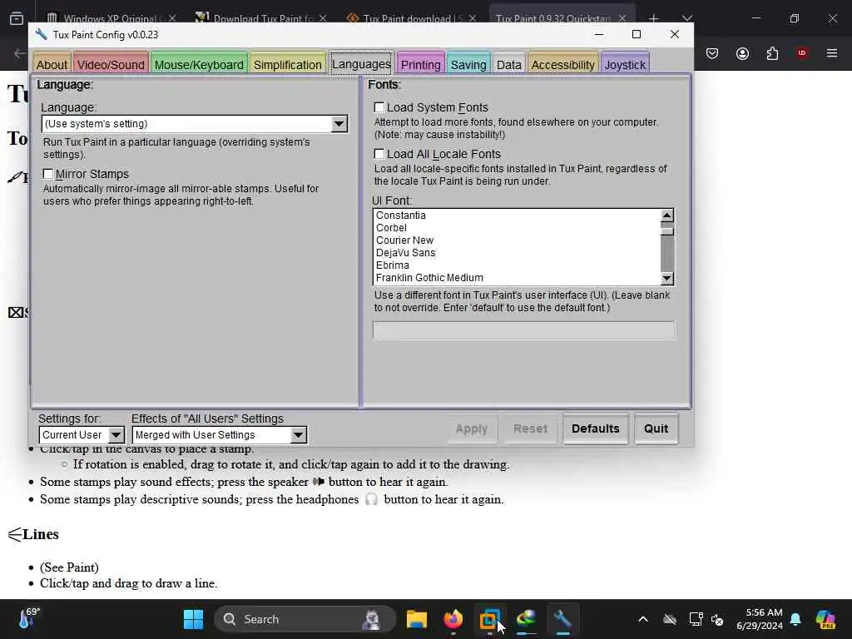The height and width of the screenshot is (639, 852).
Task: Open Merged with User Settings dropdown
Action: click(220, 434)
